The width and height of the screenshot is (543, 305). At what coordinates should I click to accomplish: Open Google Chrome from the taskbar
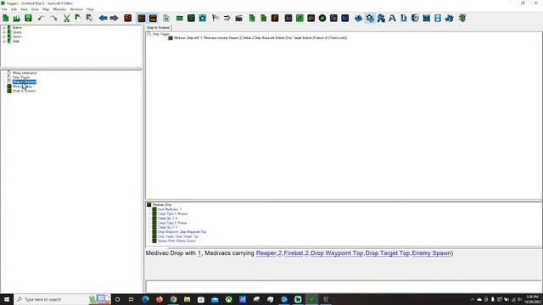click(x=173, y=299)
